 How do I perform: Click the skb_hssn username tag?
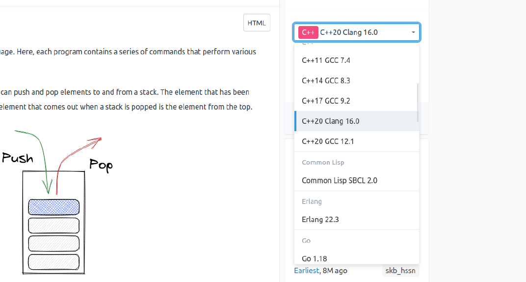coord(400,271)
